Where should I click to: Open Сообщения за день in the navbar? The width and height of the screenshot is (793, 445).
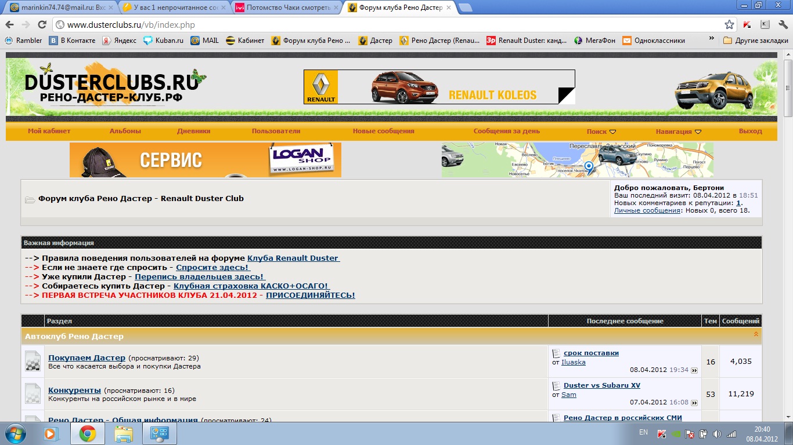point(507,131)
